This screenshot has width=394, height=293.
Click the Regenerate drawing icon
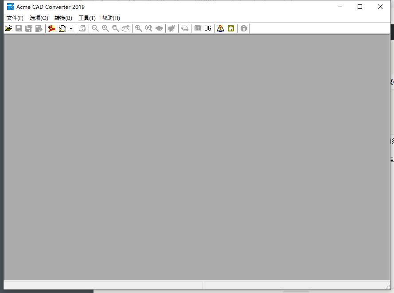[172, 28]
